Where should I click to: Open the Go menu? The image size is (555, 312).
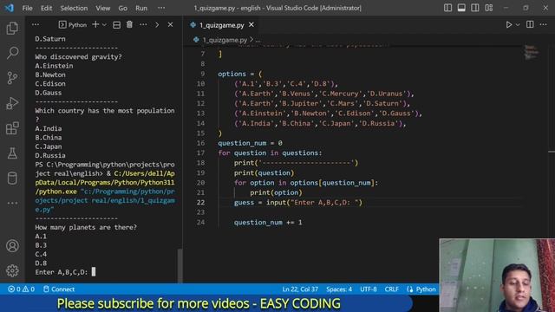pyautogui.click(x=123, y=8)
